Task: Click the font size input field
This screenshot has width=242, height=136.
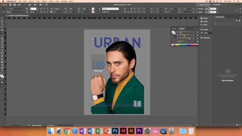Action: tap(33, 9)
